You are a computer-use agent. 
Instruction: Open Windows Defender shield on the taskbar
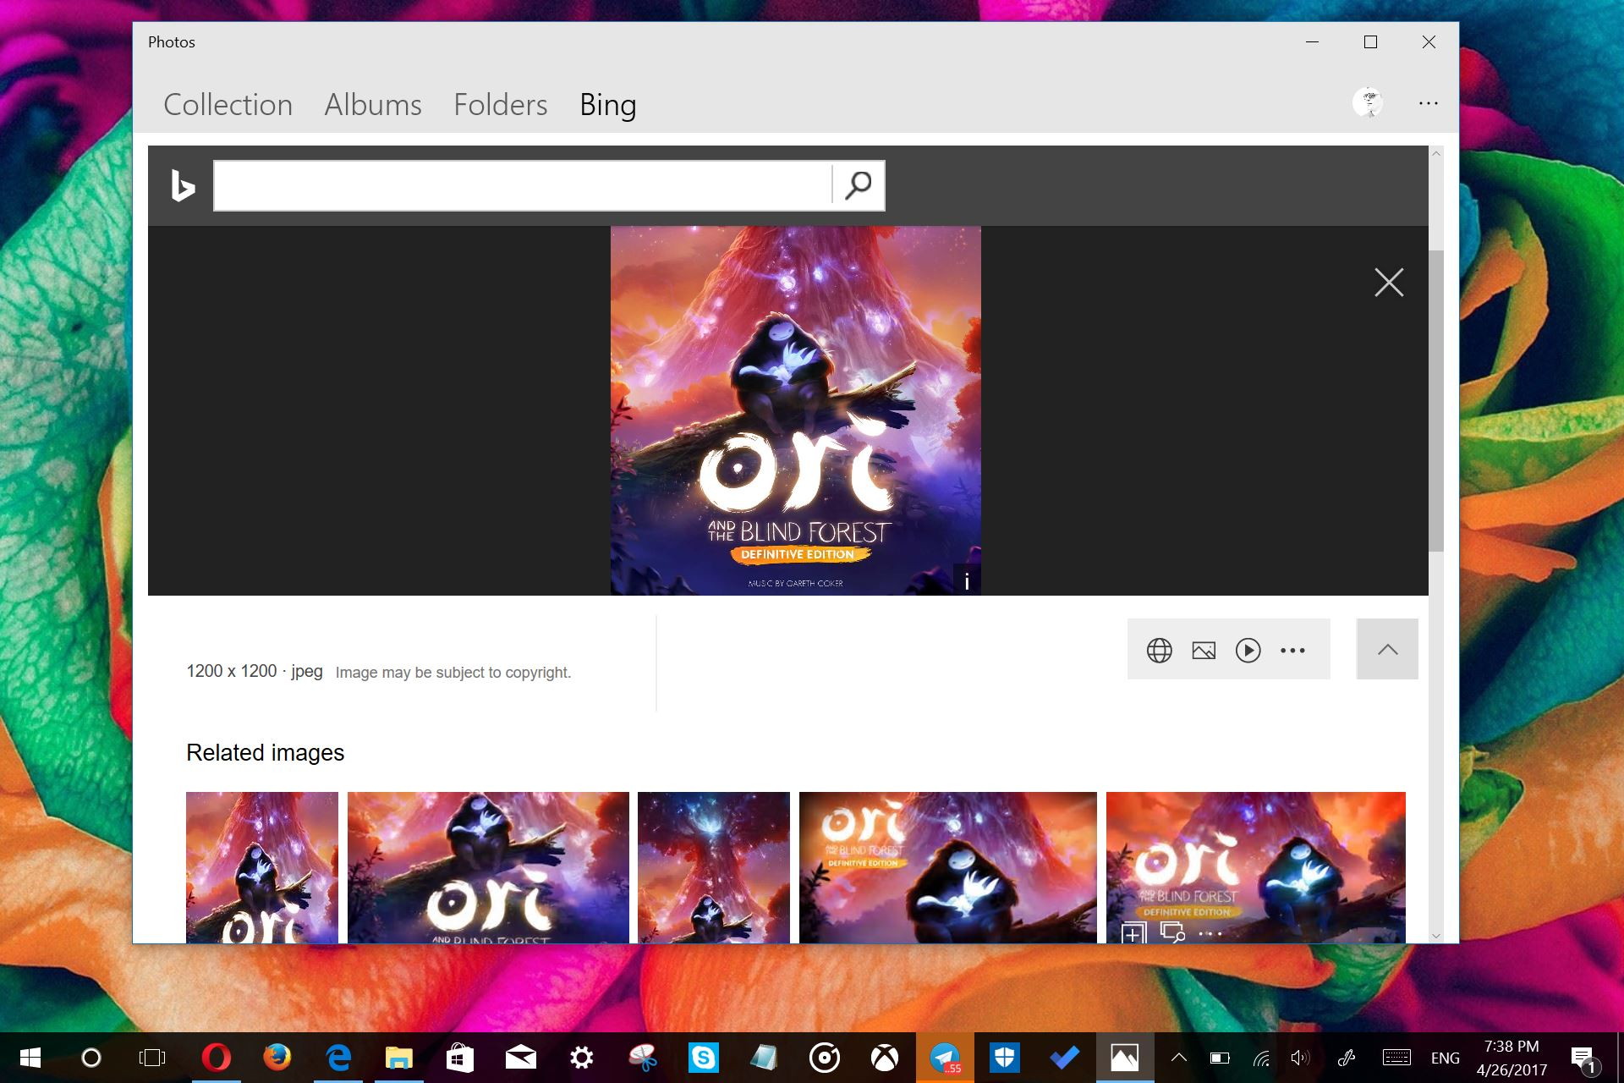1005,1058
